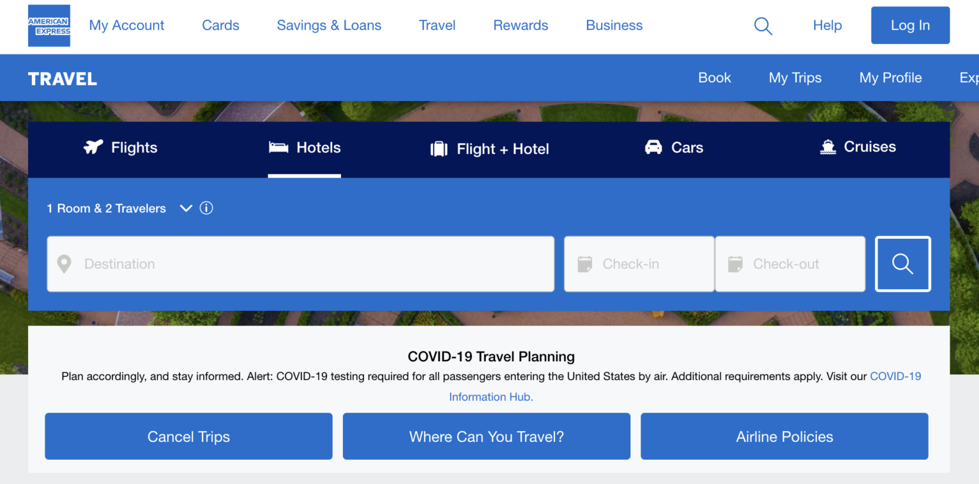Switch to the Flights tab

pyautogui.click(x=120, y=147)
